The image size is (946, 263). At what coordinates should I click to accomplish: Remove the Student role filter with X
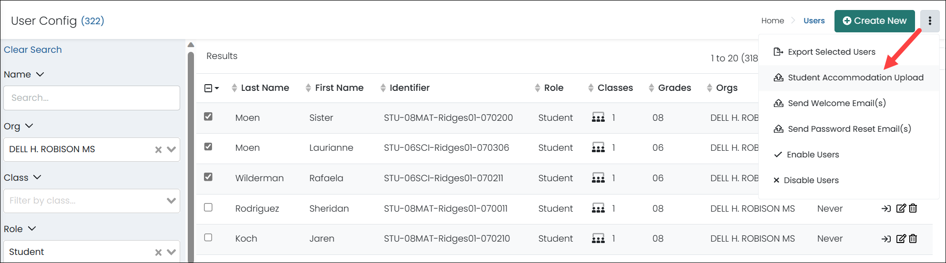pyautogui.click(x=158, y=252)
